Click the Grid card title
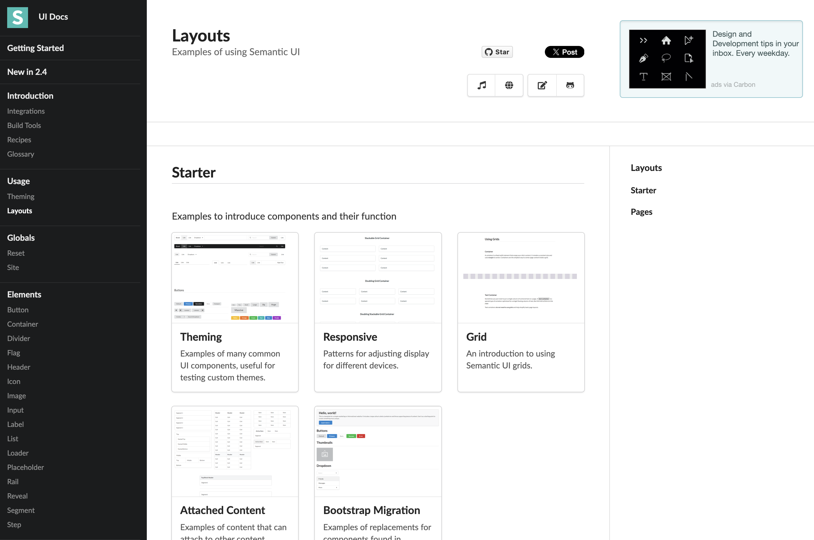This screenshot has height=540, width=814. click(476, 337)
